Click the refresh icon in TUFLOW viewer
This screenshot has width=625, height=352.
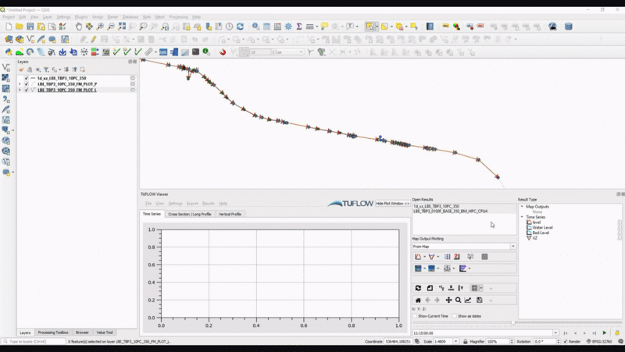[x=418, y=288]
